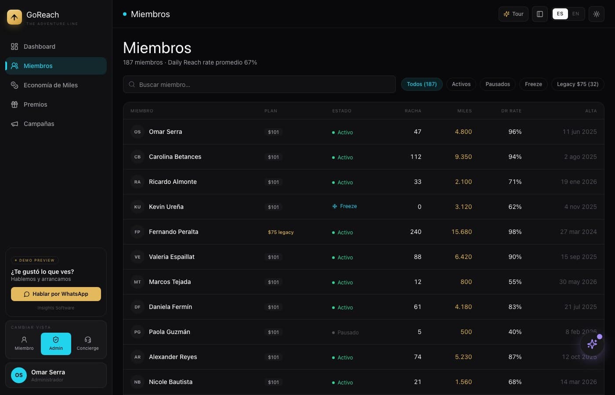Image resolution: width=615 pixels, height=395 pixels.
Task: Switch view to Concierge role
Action: click(88, 344)
